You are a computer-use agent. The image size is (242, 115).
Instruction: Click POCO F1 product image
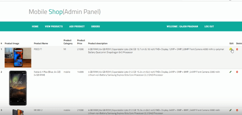18,58
